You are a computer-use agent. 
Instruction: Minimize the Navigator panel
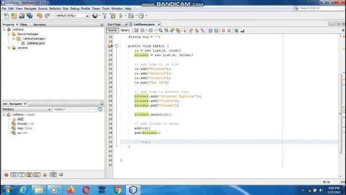click(x=102, y=103)
